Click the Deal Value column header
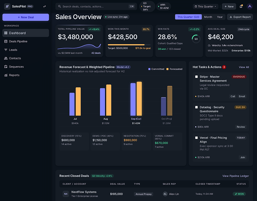 117,184
